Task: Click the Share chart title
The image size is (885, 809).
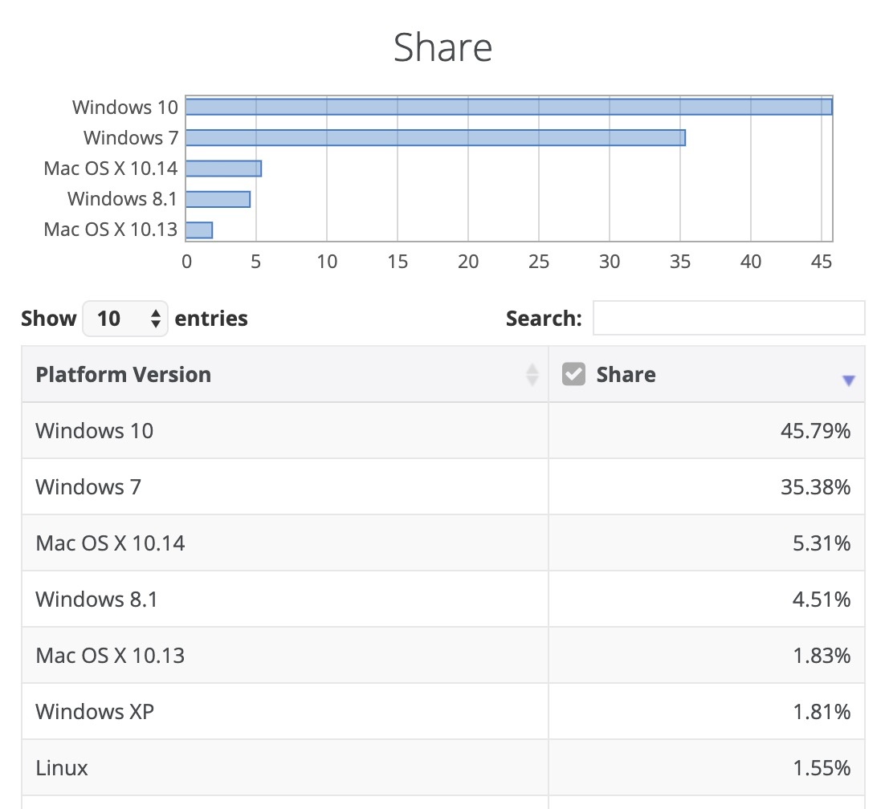Action: point(442,48)
